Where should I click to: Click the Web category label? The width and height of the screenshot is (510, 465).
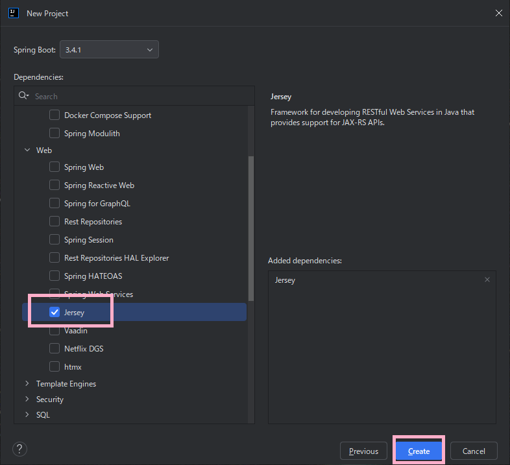[x=44, y=150]
